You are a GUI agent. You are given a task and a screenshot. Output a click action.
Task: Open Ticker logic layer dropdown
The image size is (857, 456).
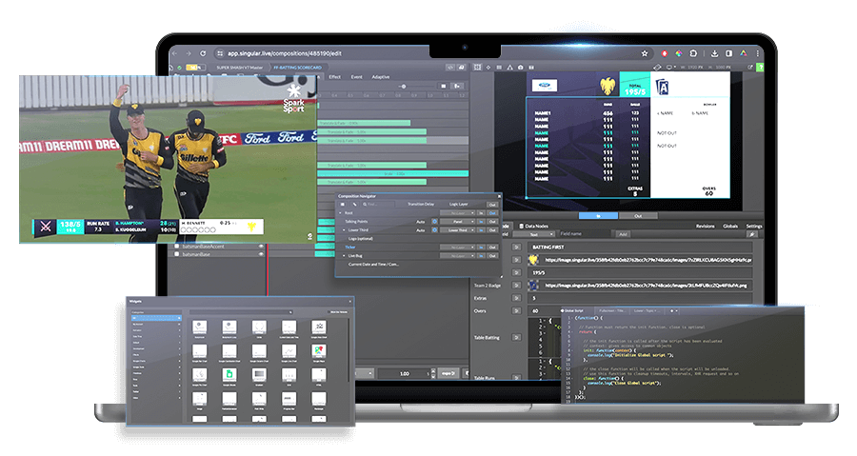457,247
